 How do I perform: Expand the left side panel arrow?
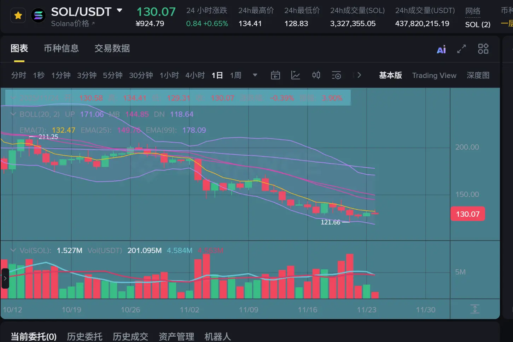pyautogui.click(x=5, y=278)
